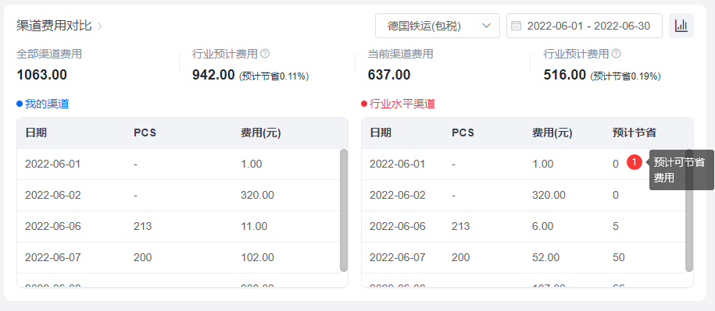The width and height of the screenshot is (715, 311).
Task: Click the red dot before 行业水平渠道
Action: point(364,104)
